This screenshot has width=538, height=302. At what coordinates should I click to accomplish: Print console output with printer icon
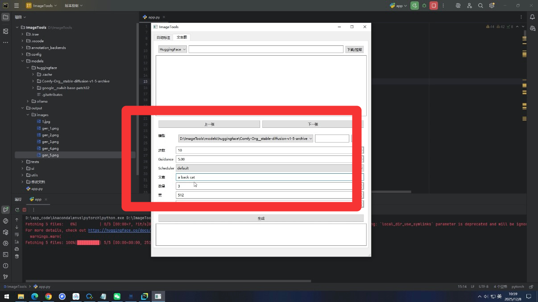coord(17,249)
